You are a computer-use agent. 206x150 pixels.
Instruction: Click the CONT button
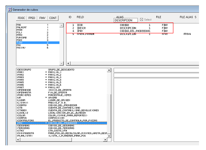pyautogui.click(x=53, y=18)
